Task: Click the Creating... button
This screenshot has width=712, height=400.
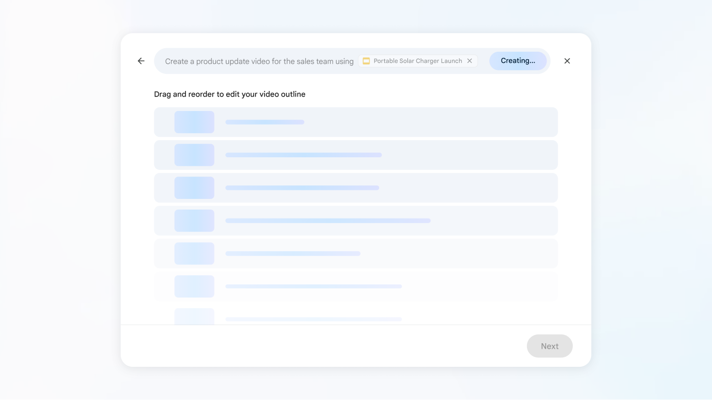Action: (x=518, y=61)
